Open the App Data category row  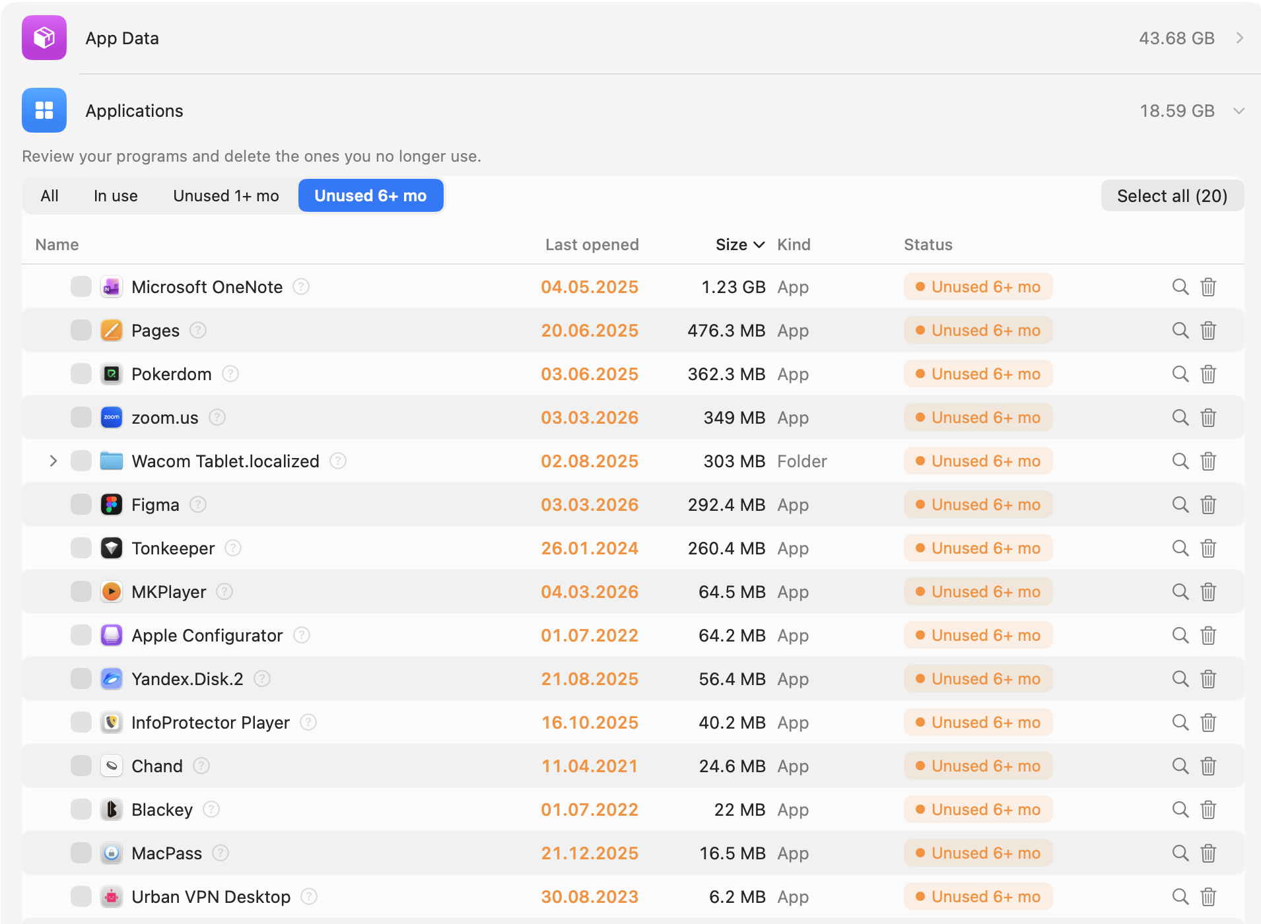[632, 38]
